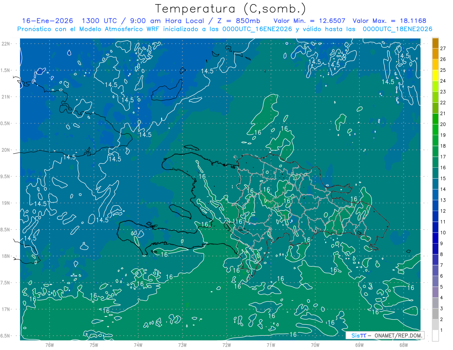This screenshot has height=350, width=453.
Task: Click color bar legend value "14"
Action: pos(443,189)
